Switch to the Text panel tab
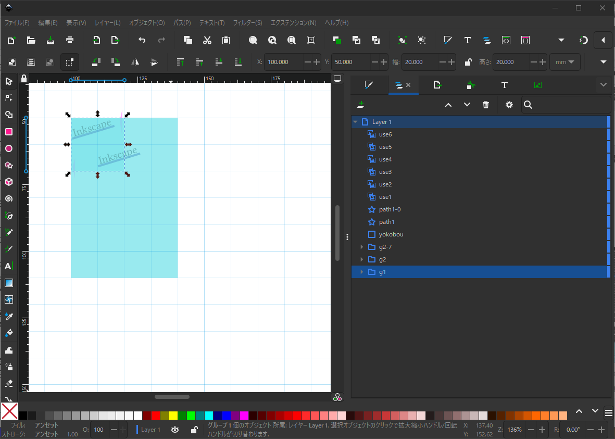Screen dimensions: 615x439 (x=505, y=85)
